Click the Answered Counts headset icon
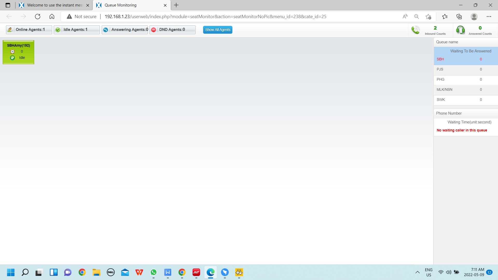The height and width of the screenshot is (280, 498). (x=460, y=30)
